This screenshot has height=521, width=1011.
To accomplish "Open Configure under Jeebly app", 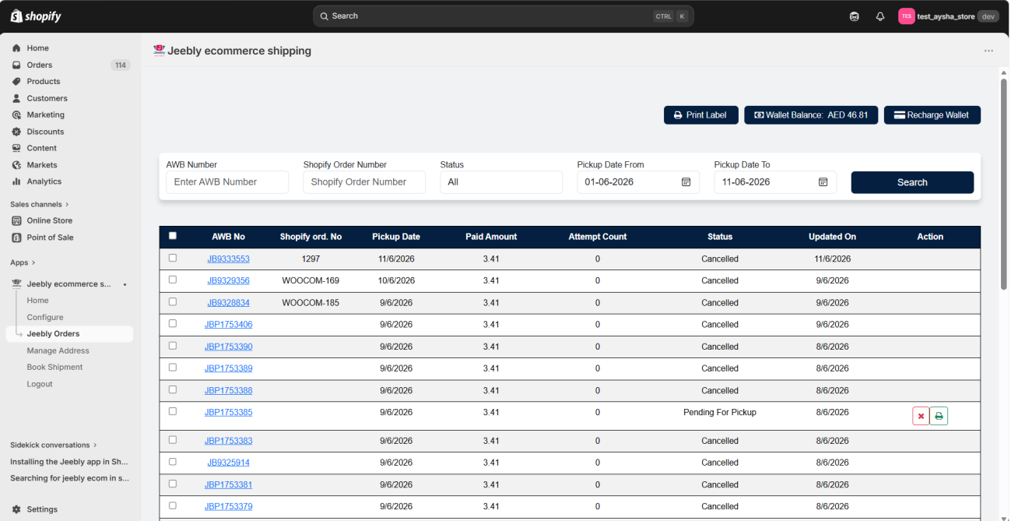I will tap(45, 318).
